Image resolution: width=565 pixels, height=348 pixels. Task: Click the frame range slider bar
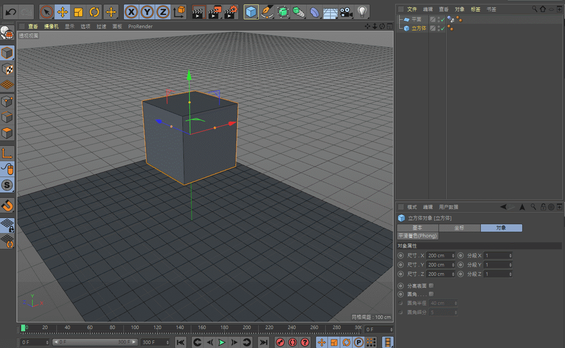coord(95,342)
